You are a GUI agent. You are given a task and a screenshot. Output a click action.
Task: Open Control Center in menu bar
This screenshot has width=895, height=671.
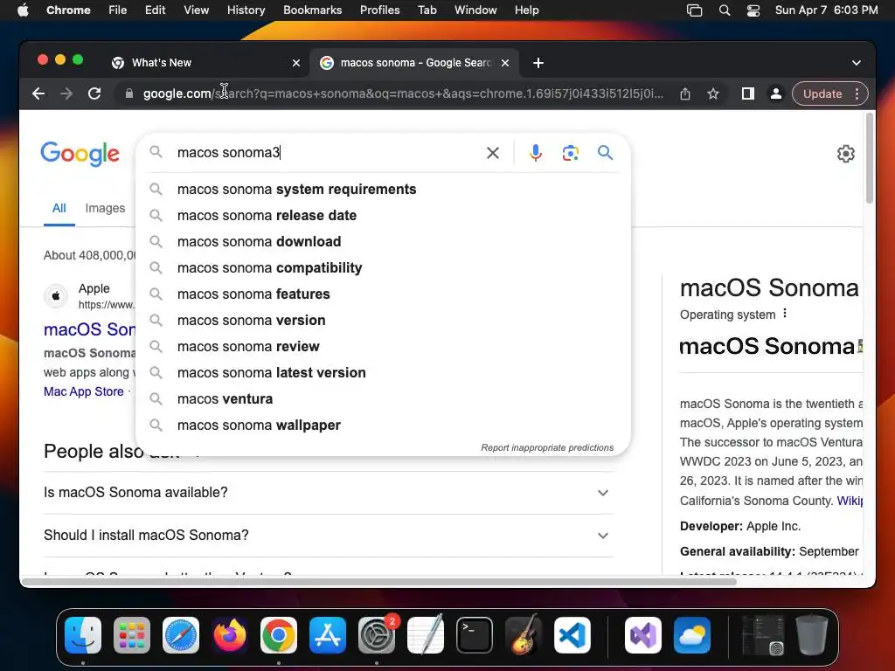coord(753,10)
